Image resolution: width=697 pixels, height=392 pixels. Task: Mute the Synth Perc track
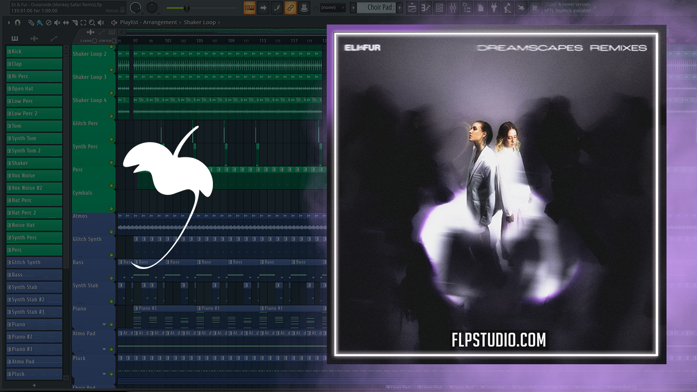point(112,162)
